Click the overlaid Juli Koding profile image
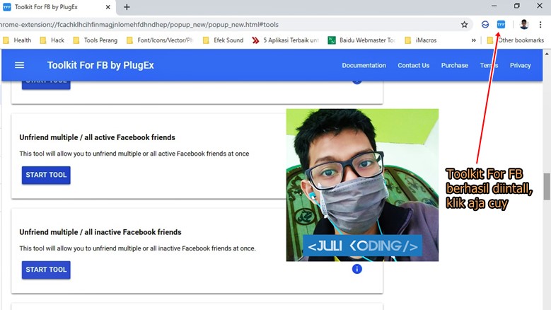 [x=362, y=185]
